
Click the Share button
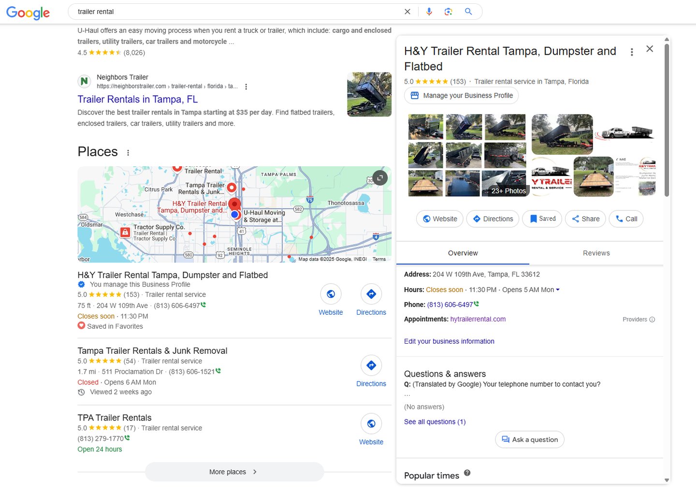click(586, 219)
